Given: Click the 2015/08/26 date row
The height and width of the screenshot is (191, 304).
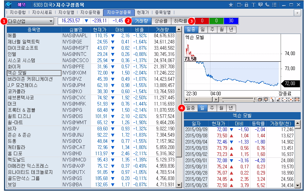Looking at the screenshot, I should coord(239,186).
